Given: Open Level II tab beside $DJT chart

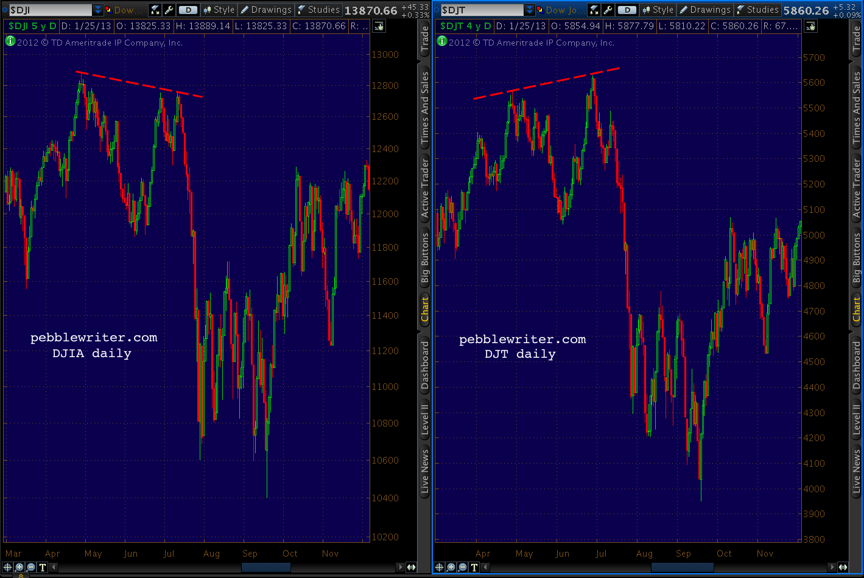Looking at the screenshot, I should coord(857,419).
